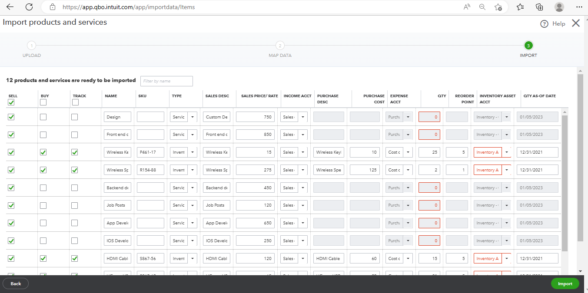588x293 pixels.
Task: Open browser collections icon
Action: (539, 7)
